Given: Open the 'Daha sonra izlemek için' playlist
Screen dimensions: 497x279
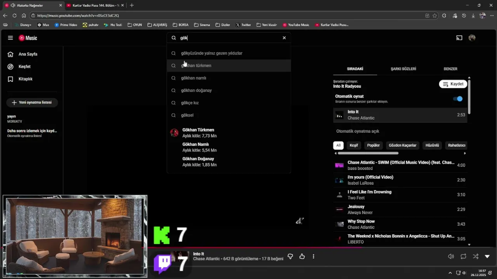Looking at the screenshot, I should [x=32, y=133].
